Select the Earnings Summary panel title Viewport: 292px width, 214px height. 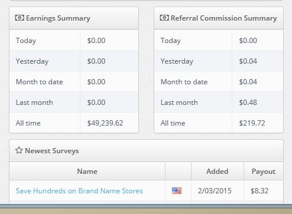click(58, 18)
